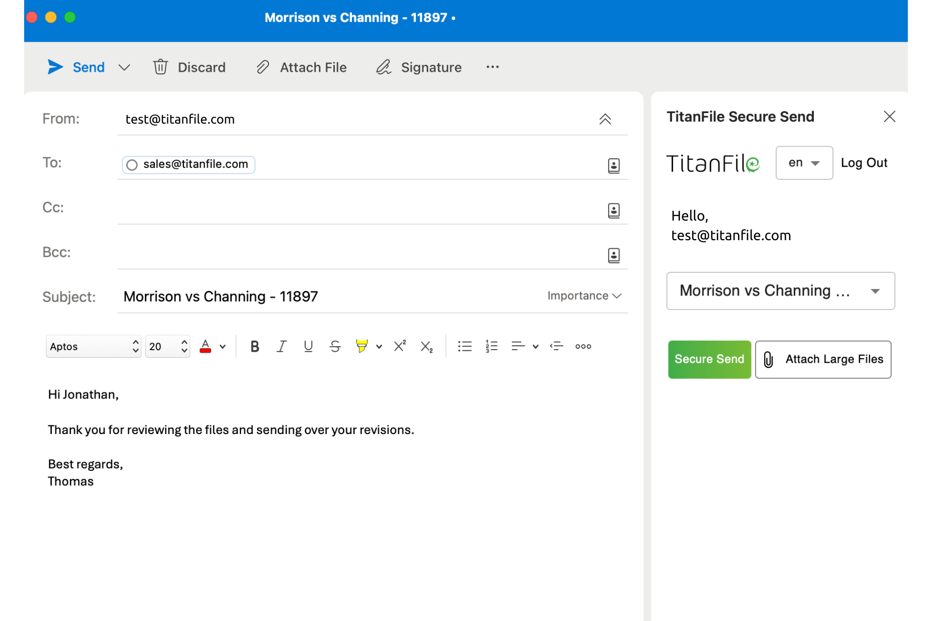This screenshot has width=932, height=621.
Task: Insert a bulleted list
Action: [465, 346]
